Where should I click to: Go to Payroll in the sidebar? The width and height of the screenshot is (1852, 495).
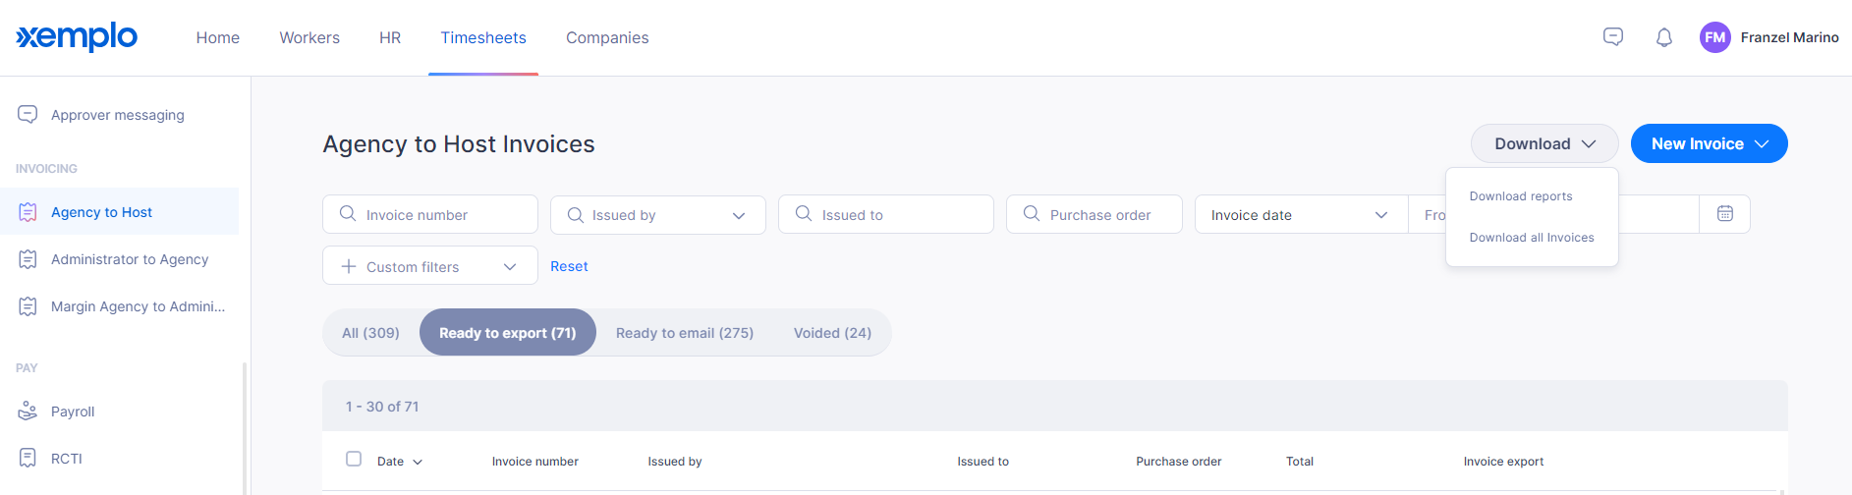click(x=73, y=412)
